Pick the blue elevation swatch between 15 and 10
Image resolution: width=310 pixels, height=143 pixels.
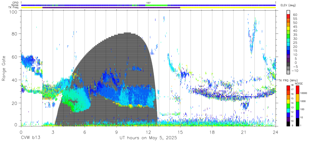288,52
